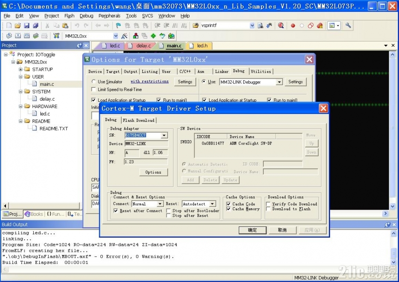Open the MM32L0xx target dropdown in toolbar
Image resolution: width=399 pixels, height=282 pixels.
click(115, 36)
